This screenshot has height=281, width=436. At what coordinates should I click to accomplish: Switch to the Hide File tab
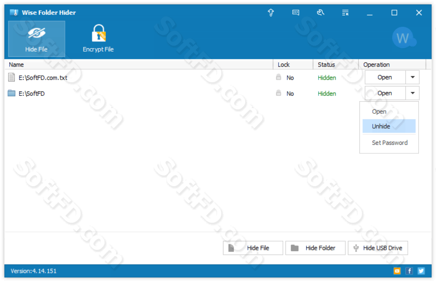tap(37, 39)
